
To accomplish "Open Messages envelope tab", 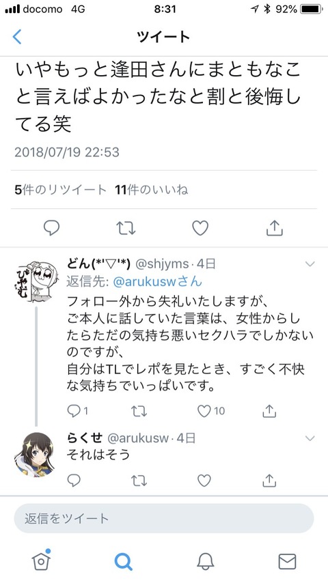I will tap(287, 561).
